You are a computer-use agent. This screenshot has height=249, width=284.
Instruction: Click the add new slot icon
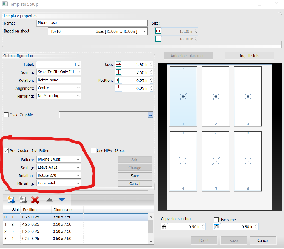11,200
